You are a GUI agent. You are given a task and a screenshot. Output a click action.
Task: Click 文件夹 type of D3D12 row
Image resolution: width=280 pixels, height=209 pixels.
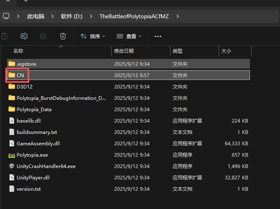tap(180, 87)
